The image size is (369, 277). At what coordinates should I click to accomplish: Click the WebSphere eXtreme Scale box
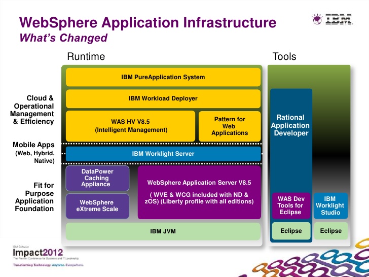[97, 206]
